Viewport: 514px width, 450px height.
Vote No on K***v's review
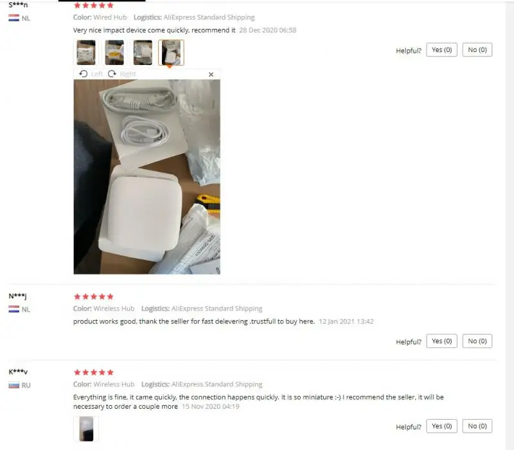[x=477, y=426]
